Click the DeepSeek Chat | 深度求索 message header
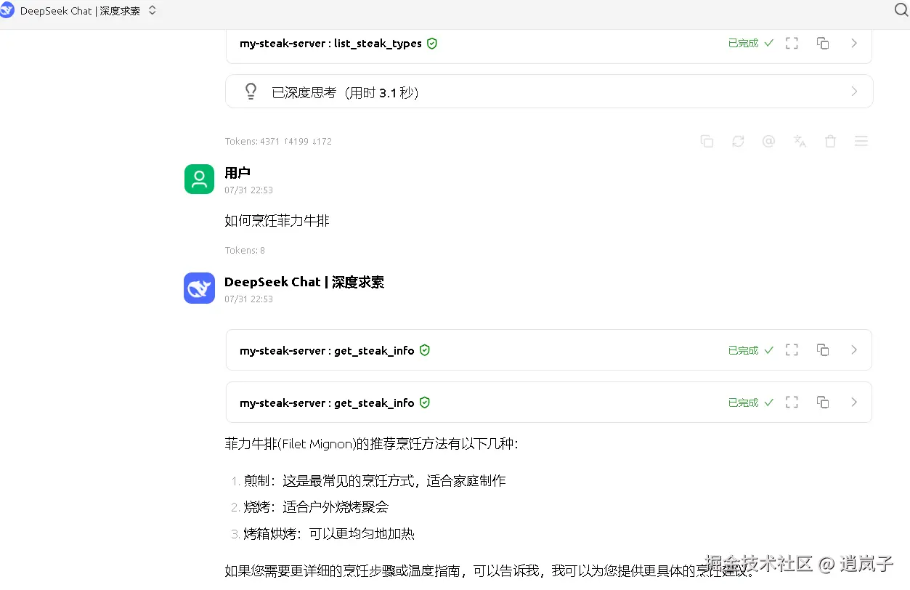This screenshot has height=590, width=910. [304, 282]
